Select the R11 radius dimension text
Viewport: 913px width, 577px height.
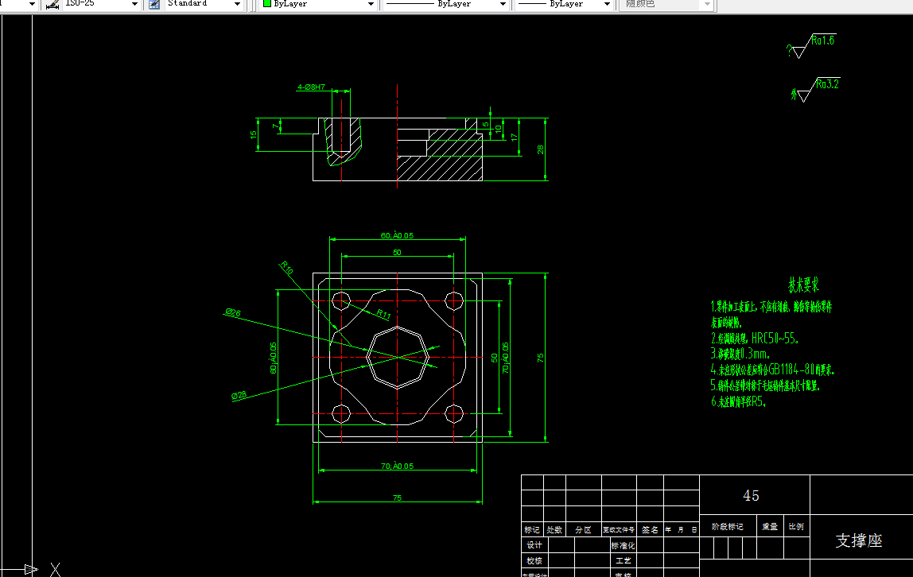tap(383, 314)
